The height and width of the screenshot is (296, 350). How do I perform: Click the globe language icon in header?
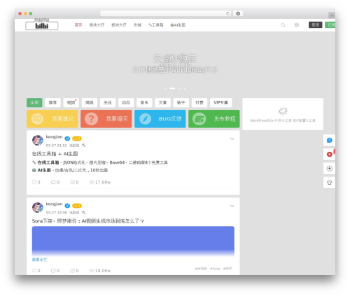[297, 25]
